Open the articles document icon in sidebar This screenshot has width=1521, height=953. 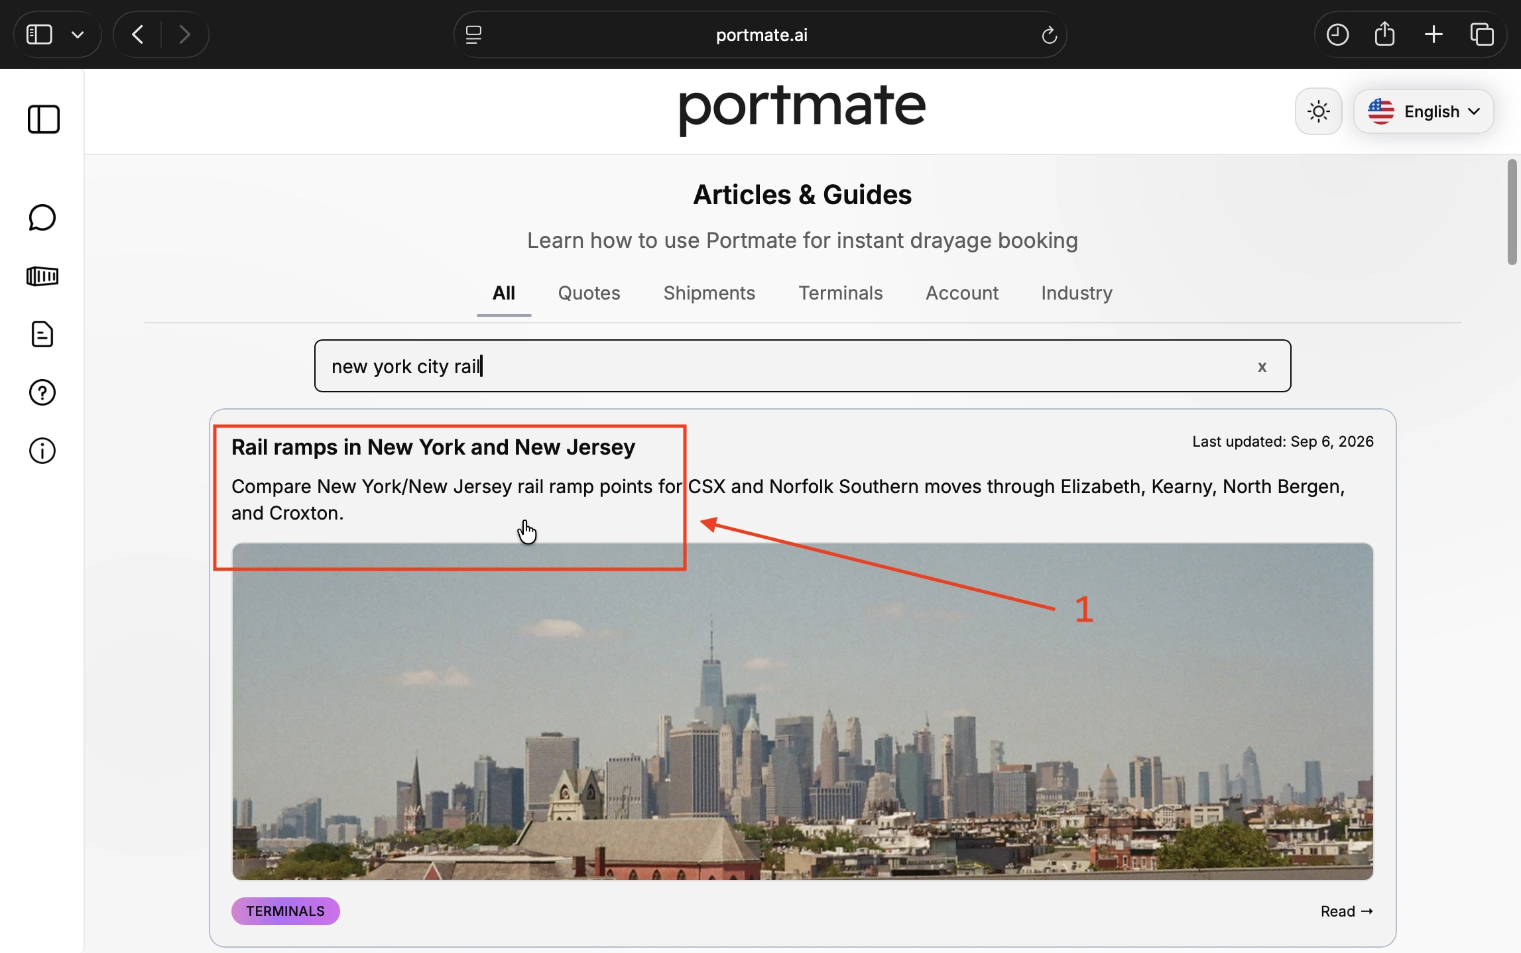[42, 335]
